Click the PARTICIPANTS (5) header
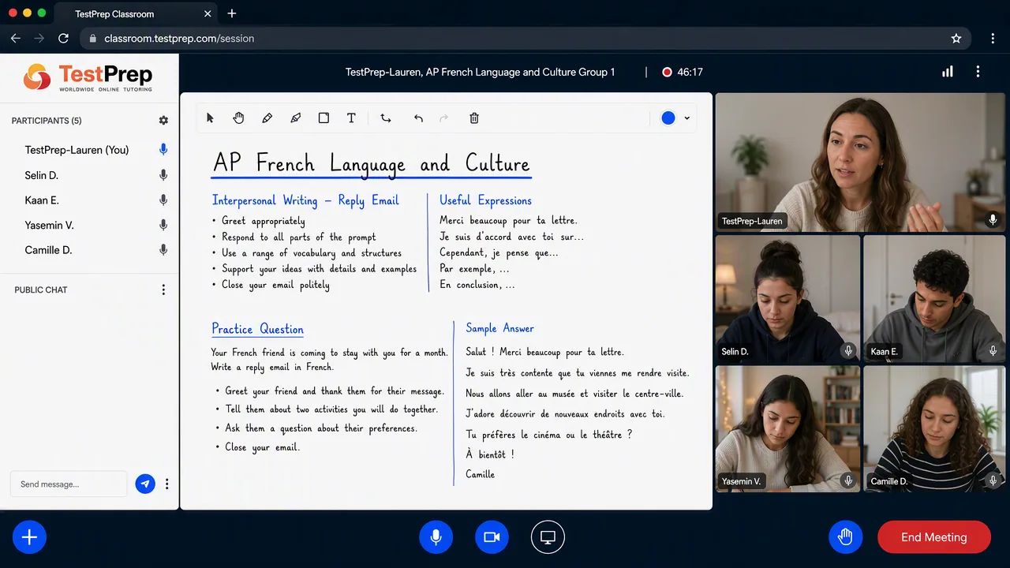This screenshot has width=1010, height=568. [x=47, y=121]
